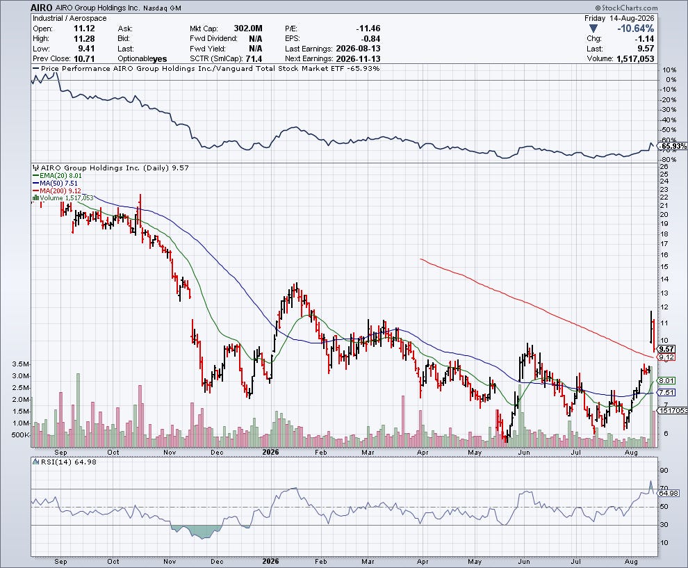Click the EPS value -0.84
The height and width of the screenshot is (568, 688).
coord(370,38)
